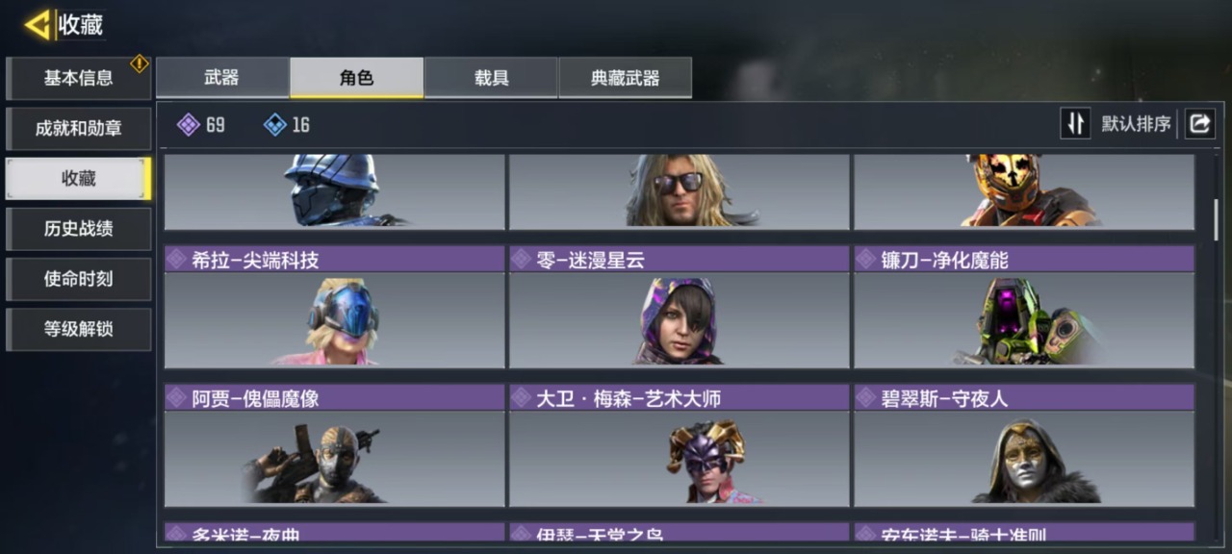The image size is (1232, 554).
Task: Choose the 碧翠斯-守夜人 character card
Action: 1024,445
